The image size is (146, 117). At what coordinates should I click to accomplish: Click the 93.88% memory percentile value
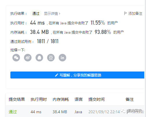[x=103, y=32]
